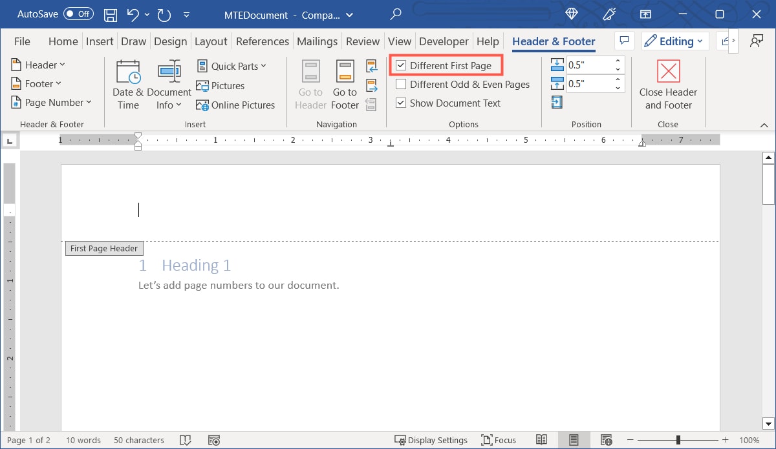Screen dimensions: 776x449
Task: Insert the Date & Time
Action: tap(127, 84)
